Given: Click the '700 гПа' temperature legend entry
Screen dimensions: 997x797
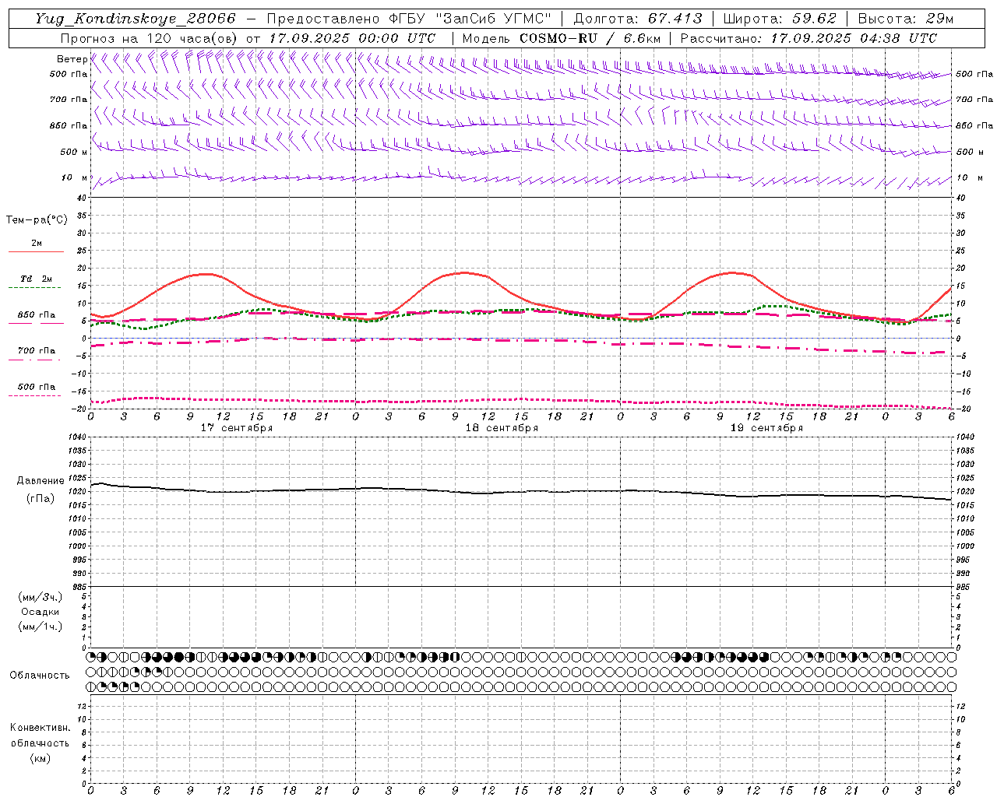Looking at the screenshot, I should (36, 351).
